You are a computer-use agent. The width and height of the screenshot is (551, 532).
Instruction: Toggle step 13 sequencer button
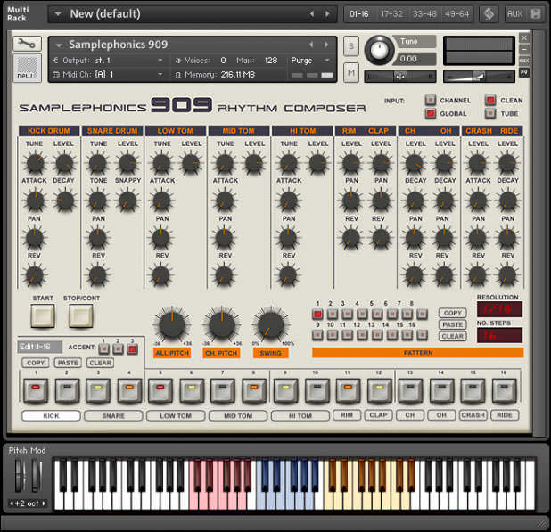(410, 390)
